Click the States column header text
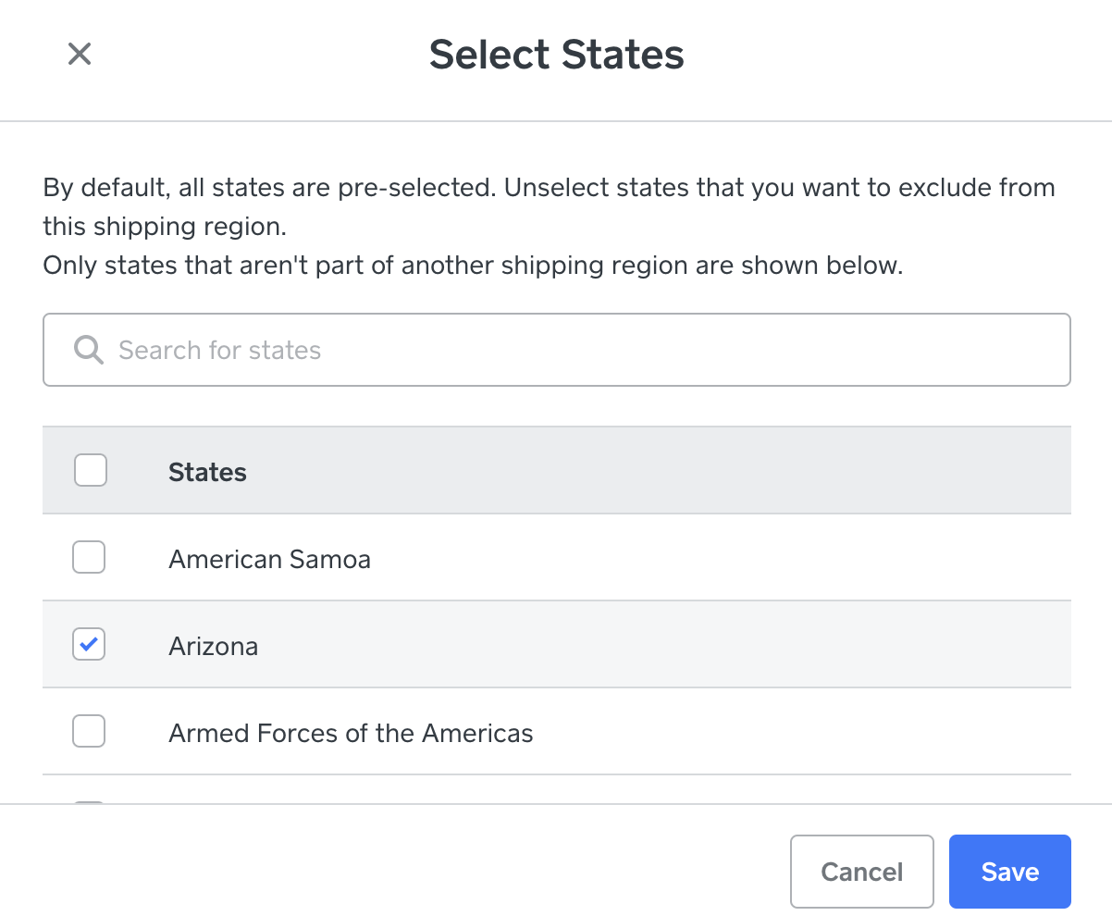This screenshot has height=916, width=1112. pos(207,473)
